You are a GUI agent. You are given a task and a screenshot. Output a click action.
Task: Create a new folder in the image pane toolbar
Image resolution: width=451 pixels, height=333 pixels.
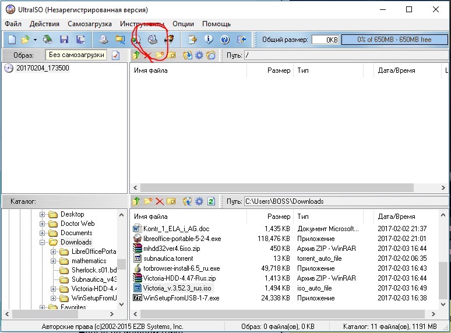click(x=160, y=55)
